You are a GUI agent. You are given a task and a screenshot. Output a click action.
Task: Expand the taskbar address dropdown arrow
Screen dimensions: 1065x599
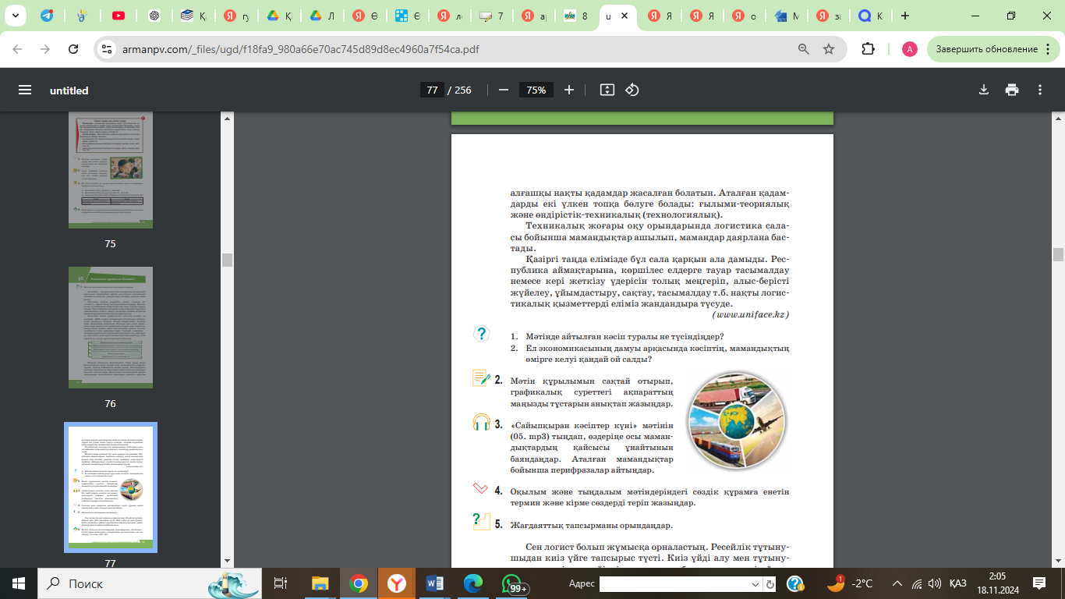755,584
